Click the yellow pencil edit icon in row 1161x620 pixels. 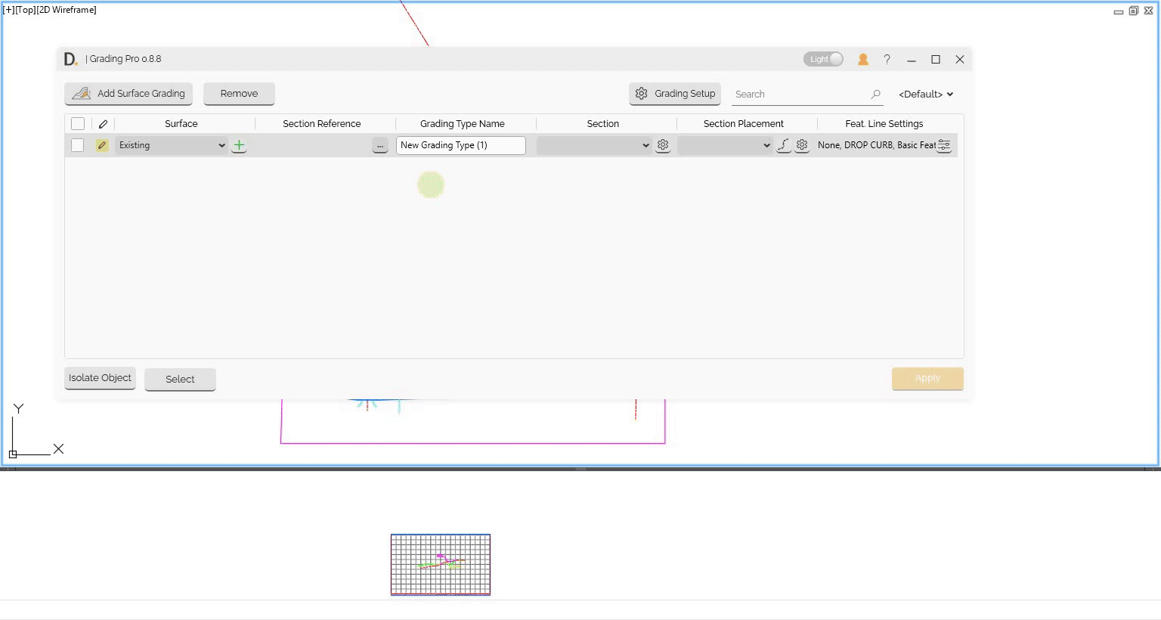point(102,145)
